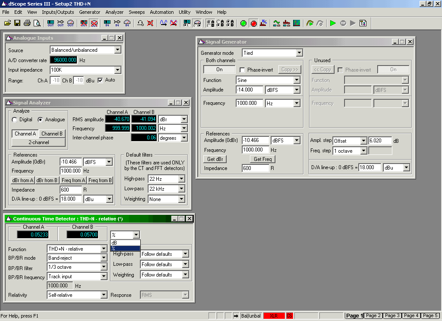This screenshot has width=442, height=321.
Task: Open the Input impedance dropdown
Action: pyautogui.click(x=117, y=69)
